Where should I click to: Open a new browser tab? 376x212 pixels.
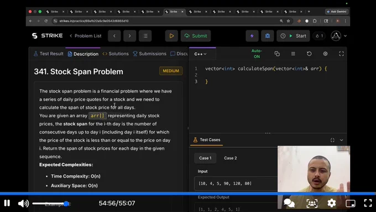tap(309, 12)
